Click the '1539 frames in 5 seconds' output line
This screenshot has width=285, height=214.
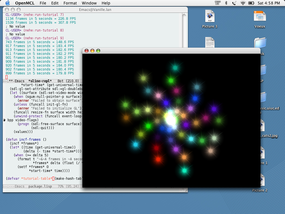pyautogui.click(x=41, y=22)
